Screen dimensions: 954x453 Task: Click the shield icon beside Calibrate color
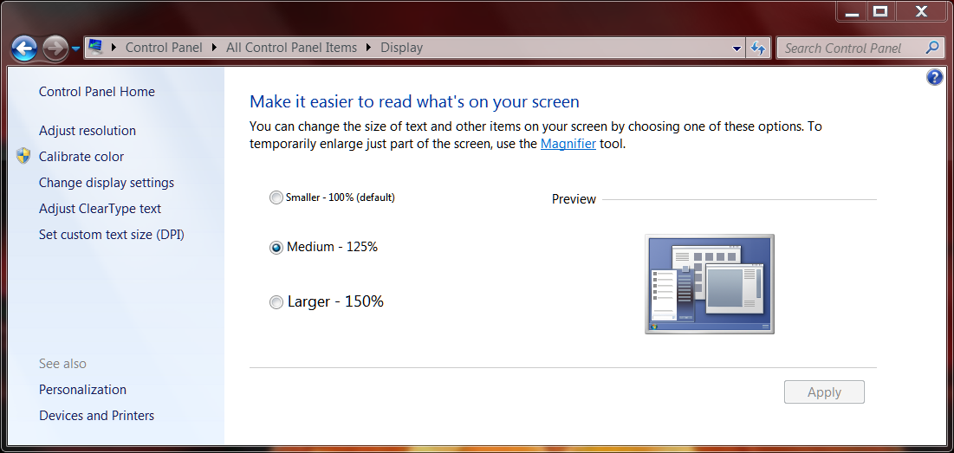23,156
